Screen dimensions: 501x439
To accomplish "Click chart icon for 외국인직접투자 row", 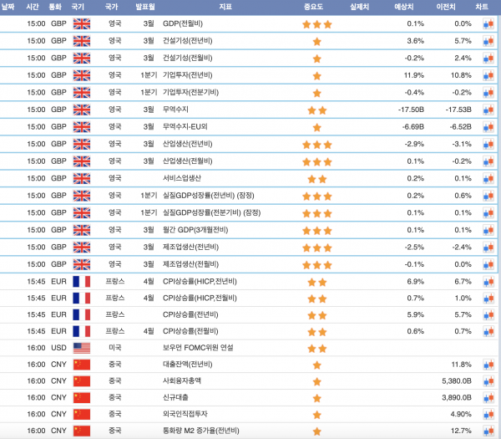I will click(x=488, y=414).
